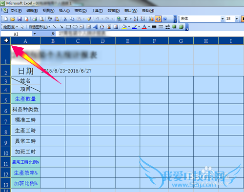244x192 pixels.
Task: Select column E header
Action: [128, 41]
